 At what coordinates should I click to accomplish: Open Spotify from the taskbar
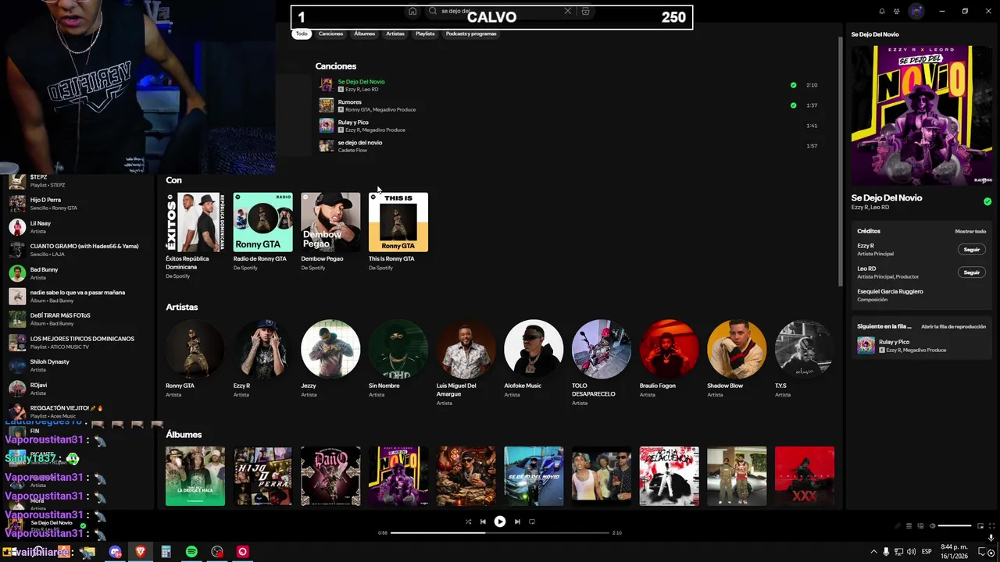coord(191,552)
